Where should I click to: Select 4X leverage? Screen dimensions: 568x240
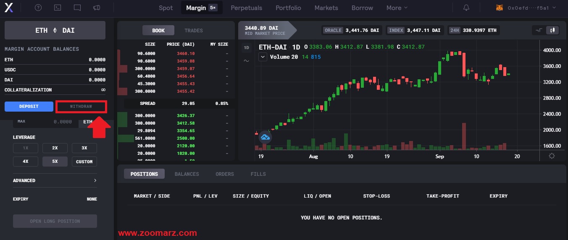(26, 162)
